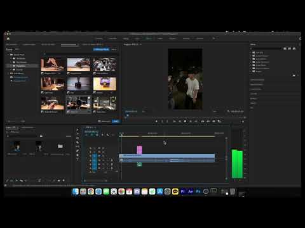Viewport: 305px width, 228px height.
Task: Open Premiere Pro Home screen icon
Action: pos(8,39)
